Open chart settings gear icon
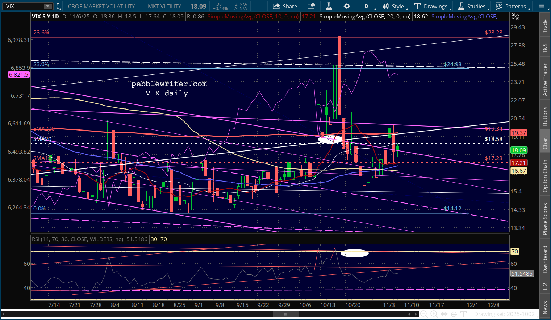This screenshot has width=551, height=320. [347, 6]
